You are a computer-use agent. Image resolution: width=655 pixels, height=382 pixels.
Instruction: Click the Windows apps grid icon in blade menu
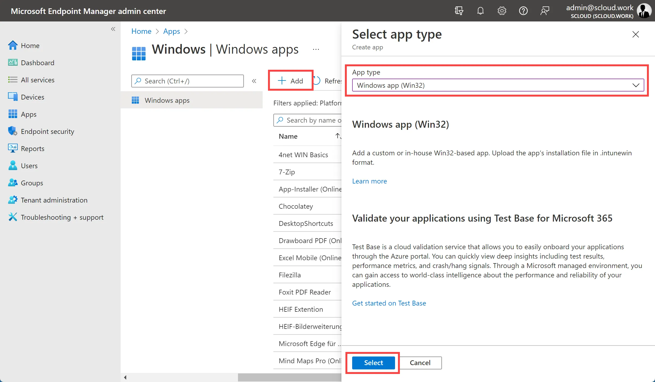tap(135, 100)
